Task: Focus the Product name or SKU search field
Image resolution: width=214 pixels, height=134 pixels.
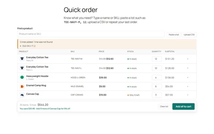Action: (91, 34)
